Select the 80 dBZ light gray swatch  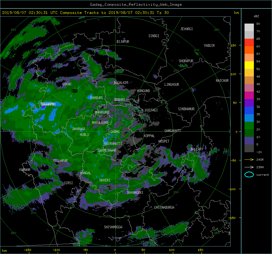[249, 27]
